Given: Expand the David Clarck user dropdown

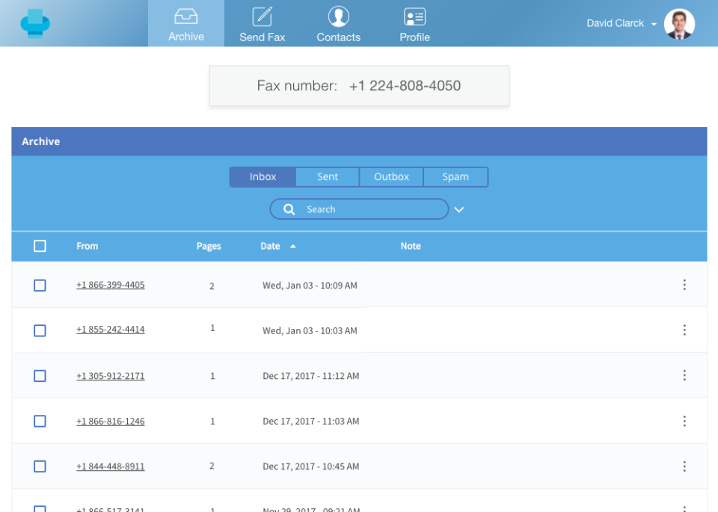Looking at the screenshot, I should (x=654, y=24).
